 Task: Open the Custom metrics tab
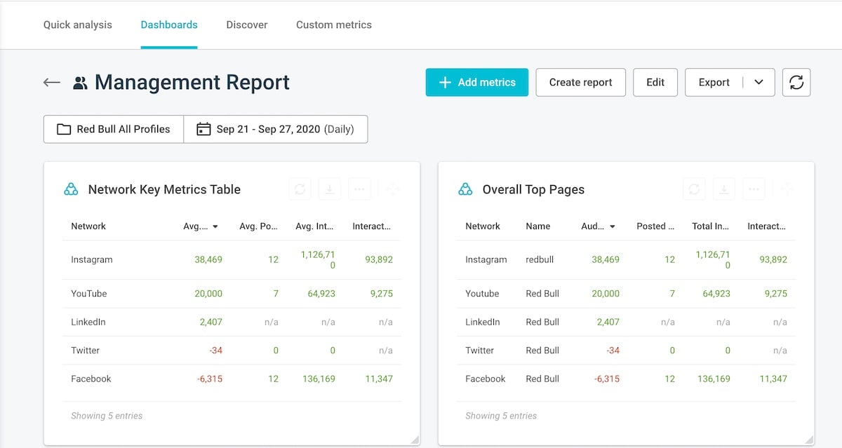[x=334, y=25]
